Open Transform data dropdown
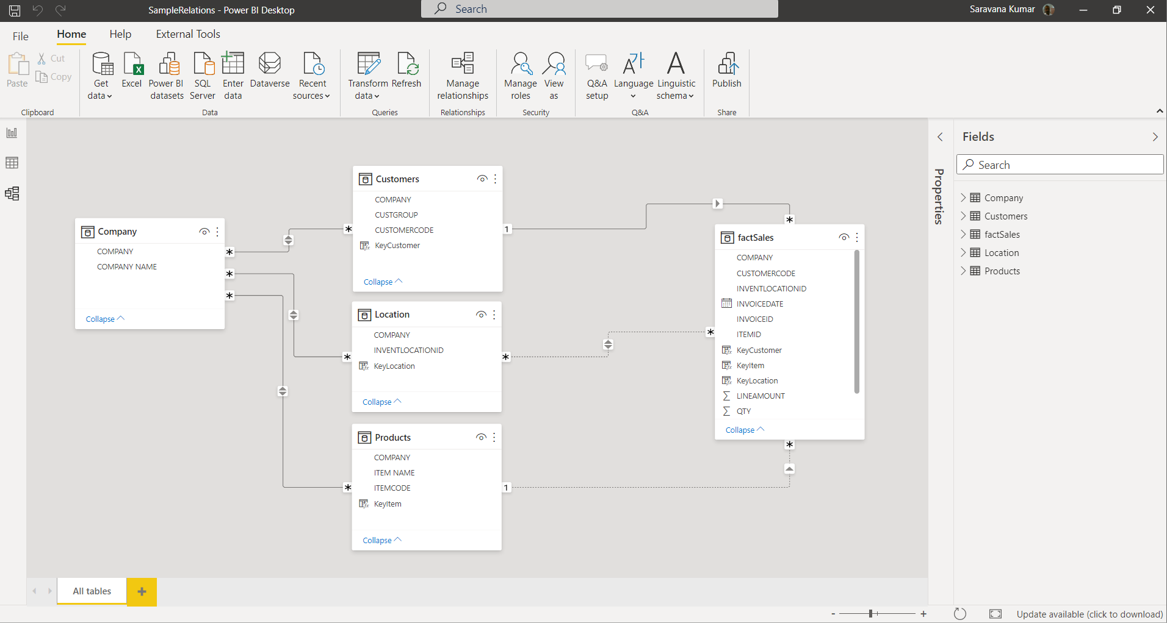Viewport: 1167px width, 623px height. click(368, 76)
